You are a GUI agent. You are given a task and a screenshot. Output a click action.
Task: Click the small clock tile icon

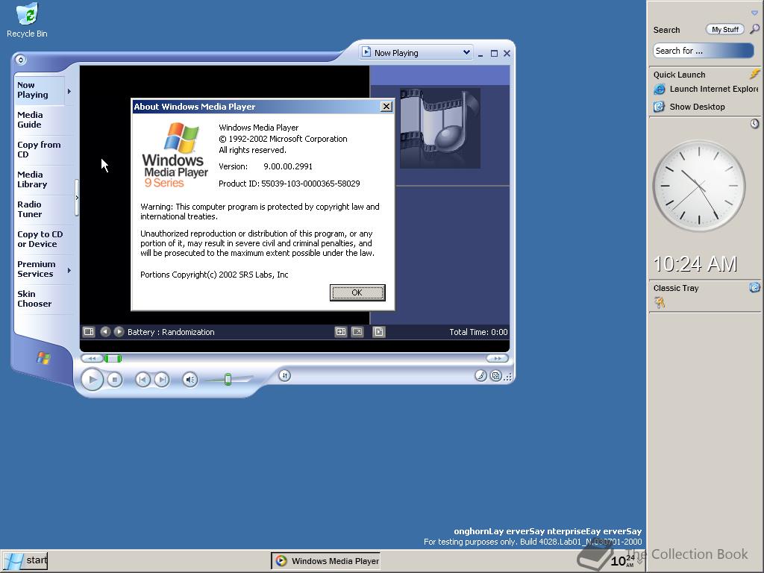coord(754,124)
